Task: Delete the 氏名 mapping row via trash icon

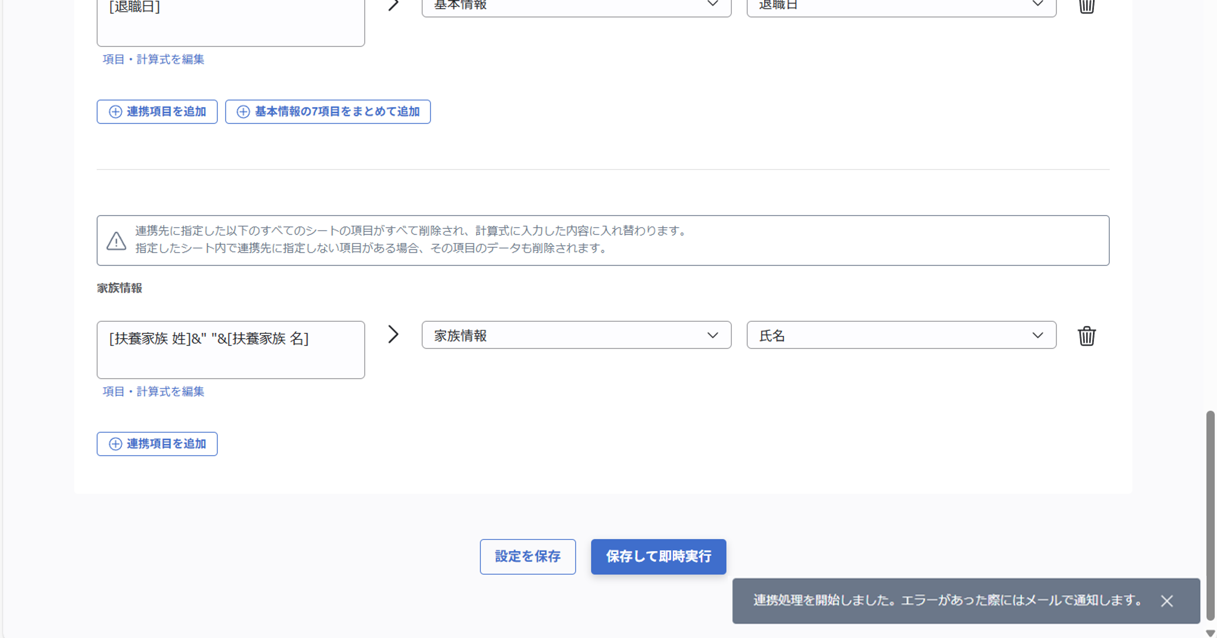Action: click(x=1086, y=335)
